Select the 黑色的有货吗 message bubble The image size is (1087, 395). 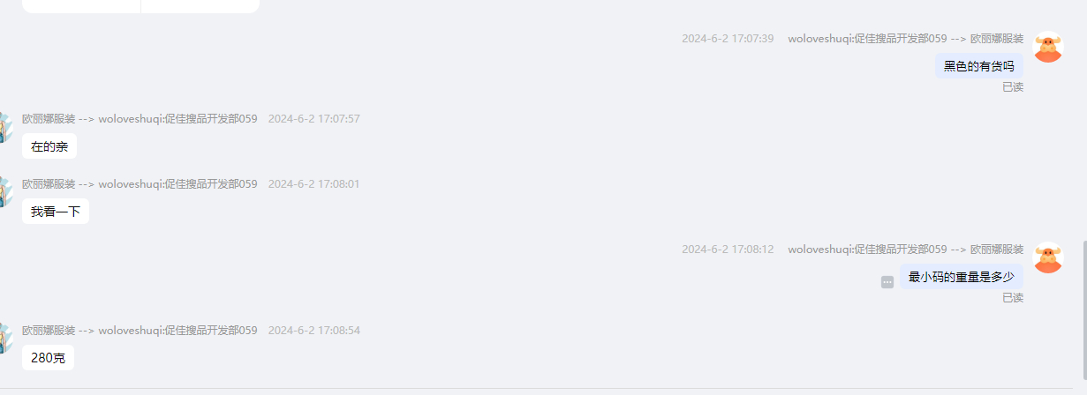point(978,66)
